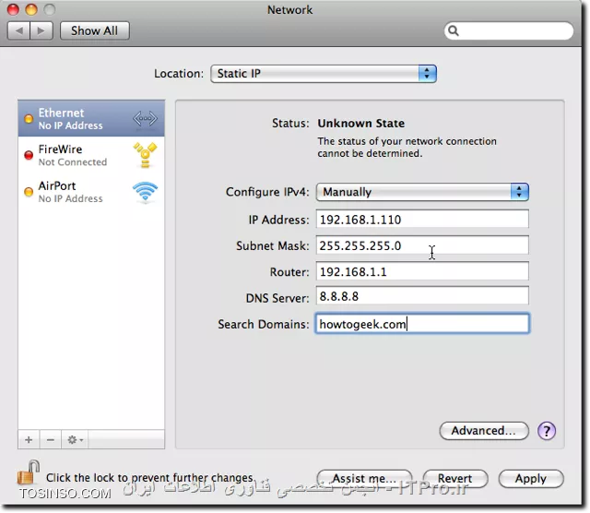Click the forward navigation arrow

click(41, 30)
